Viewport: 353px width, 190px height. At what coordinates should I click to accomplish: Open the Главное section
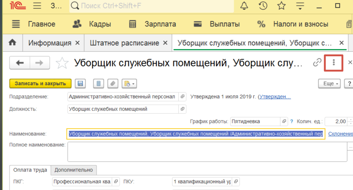42,24
